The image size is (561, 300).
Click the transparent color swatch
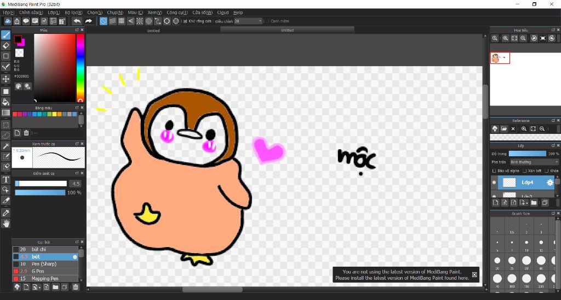click(x=19, y=53)
